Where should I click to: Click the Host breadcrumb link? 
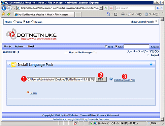click(72, 53)
